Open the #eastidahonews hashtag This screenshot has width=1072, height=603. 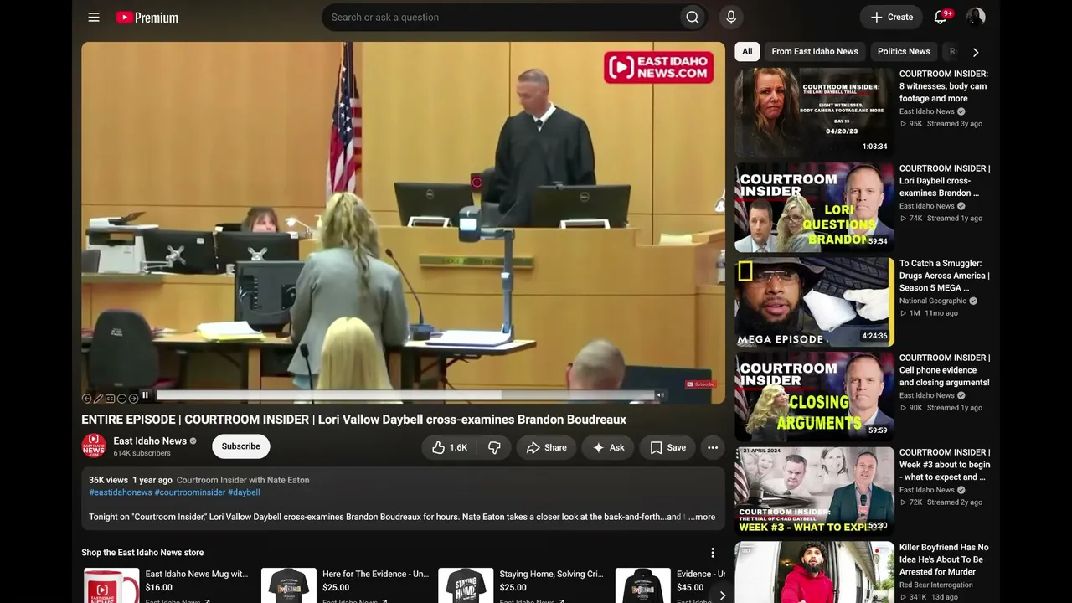click(121, 492)
